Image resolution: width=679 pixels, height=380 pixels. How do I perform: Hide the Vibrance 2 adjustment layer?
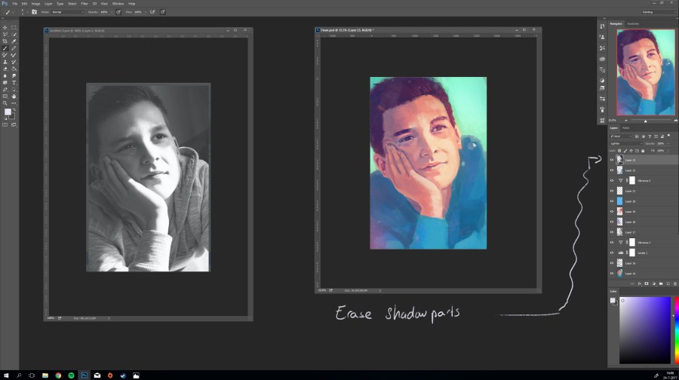tap(612, 181)
